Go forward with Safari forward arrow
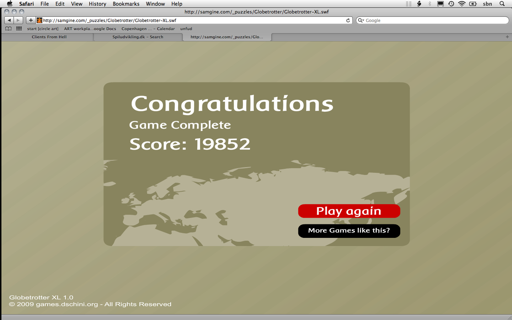This screenshot has height=320, width=512. tap(18, 20)
